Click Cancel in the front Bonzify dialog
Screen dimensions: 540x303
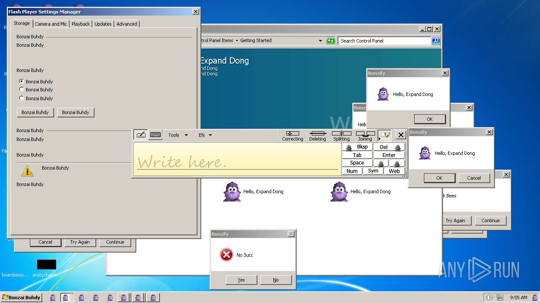[x=474, y=178]
